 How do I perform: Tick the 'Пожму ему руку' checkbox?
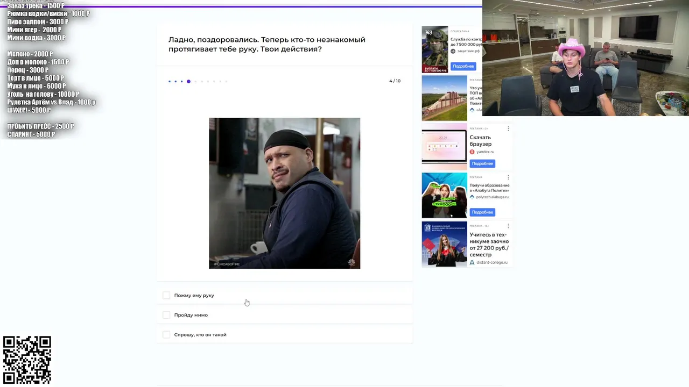point(166,295)
